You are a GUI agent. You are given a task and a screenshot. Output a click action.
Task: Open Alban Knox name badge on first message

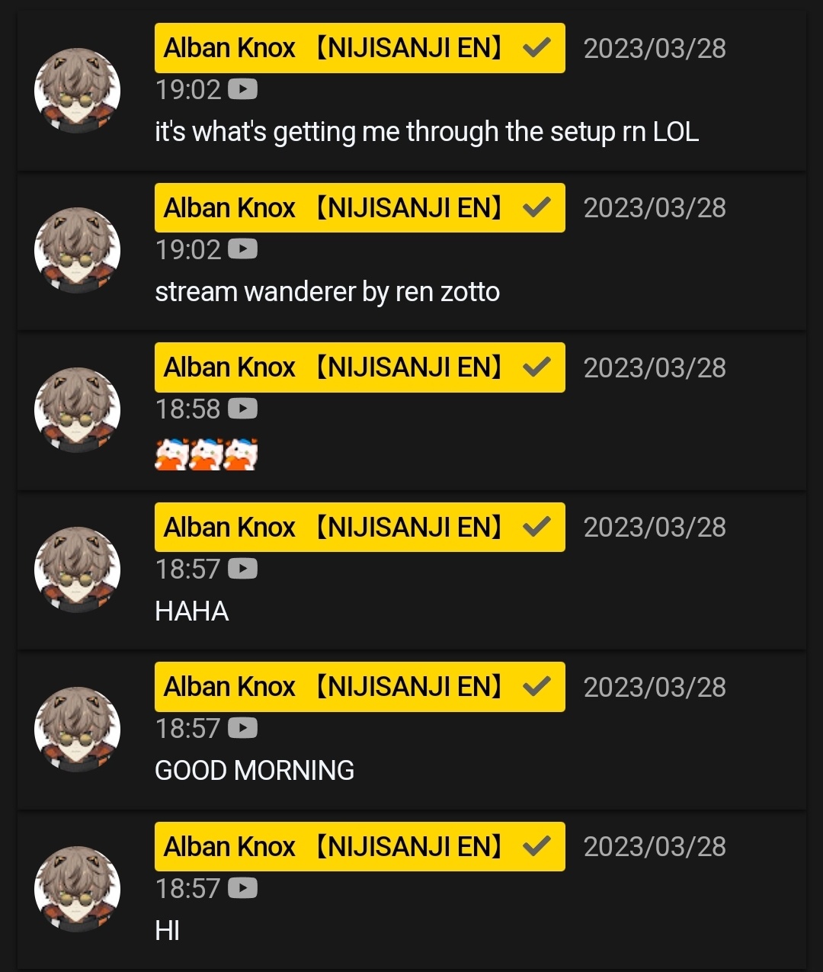point(360,48)
